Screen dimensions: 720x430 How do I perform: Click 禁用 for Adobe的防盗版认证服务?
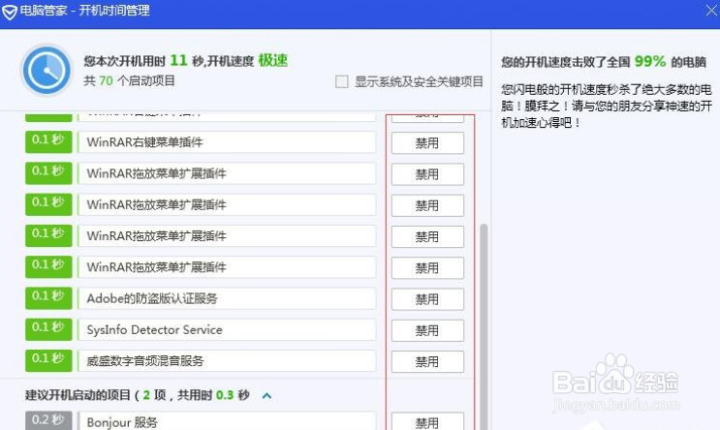427,299
